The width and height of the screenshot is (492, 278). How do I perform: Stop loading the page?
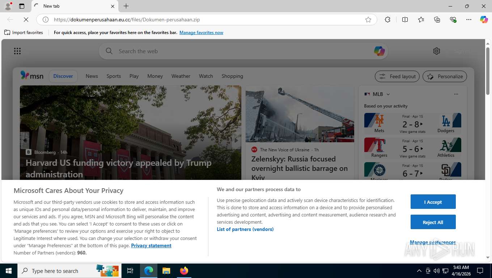pyautogui.click(x=26, y=20)
